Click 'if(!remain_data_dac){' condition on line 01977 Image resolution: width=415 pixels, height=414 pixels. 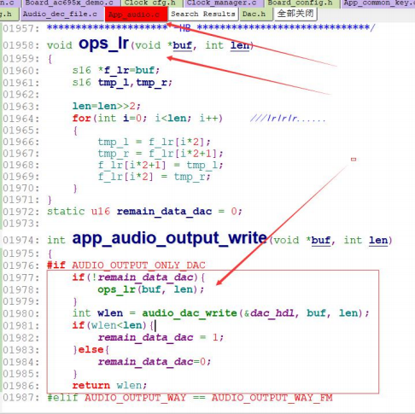(x=138, y=277)
